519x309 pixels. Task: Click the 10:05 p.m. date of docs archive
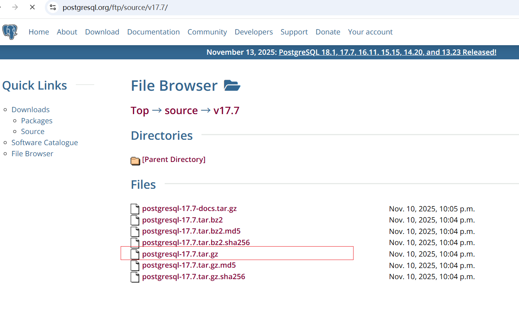click(432, 209)
